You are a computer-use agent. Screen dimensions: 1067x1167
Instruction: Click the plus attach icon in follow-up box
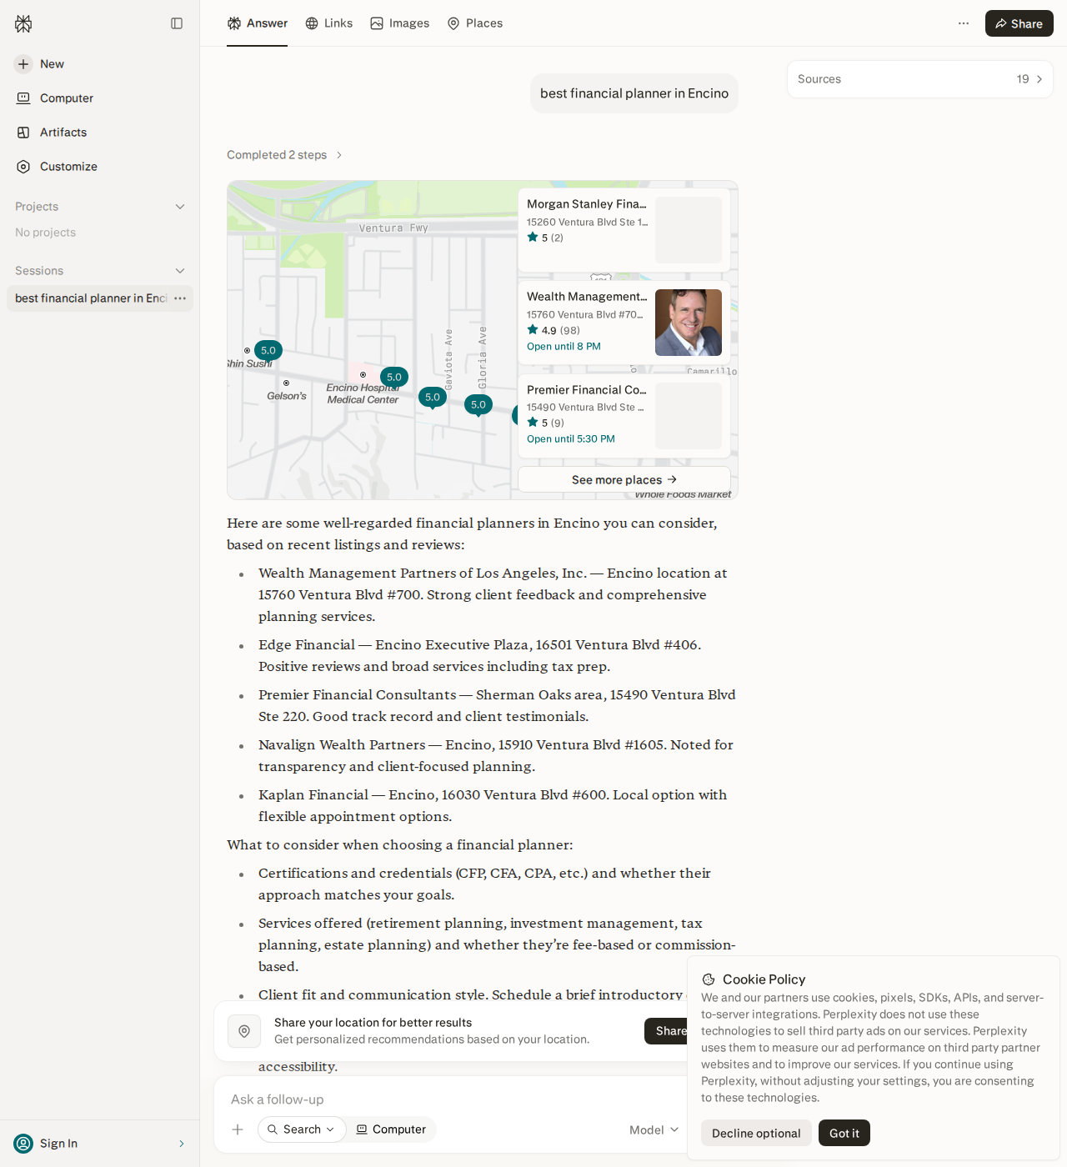pos(238,1129)
